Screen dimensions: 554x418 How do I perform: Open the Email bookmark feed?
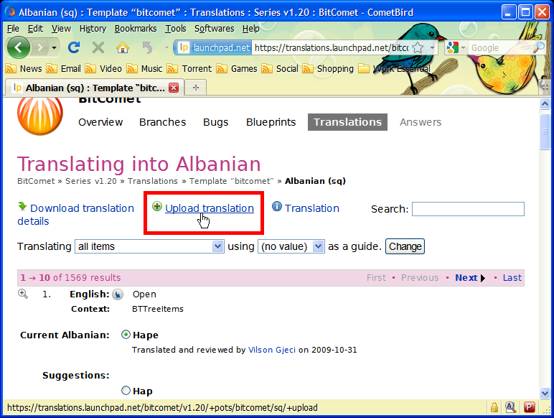coord(64,69)
